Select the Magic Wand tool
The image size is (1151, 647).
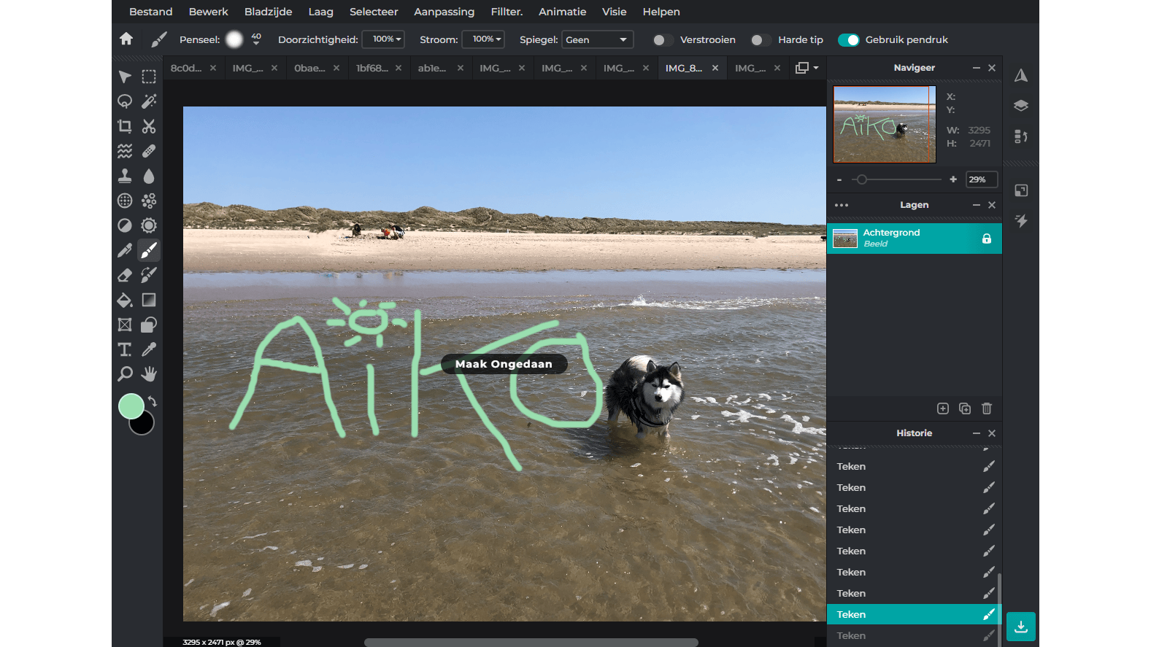click(149, 101)
